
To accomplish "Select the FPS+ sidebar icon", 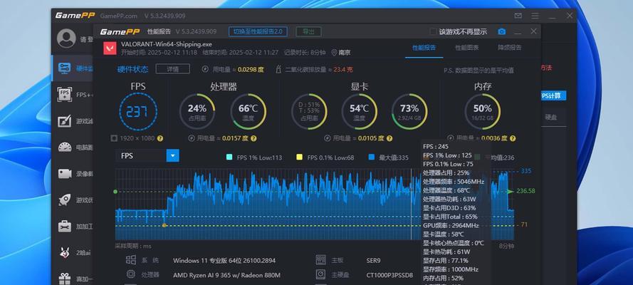I will pos(65,95).
